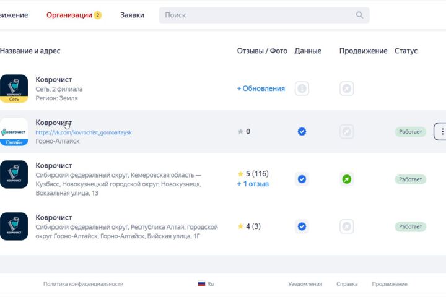
Task: Click promotion icon in the online Горно-Алтайск row
Action: coord(346,131)
